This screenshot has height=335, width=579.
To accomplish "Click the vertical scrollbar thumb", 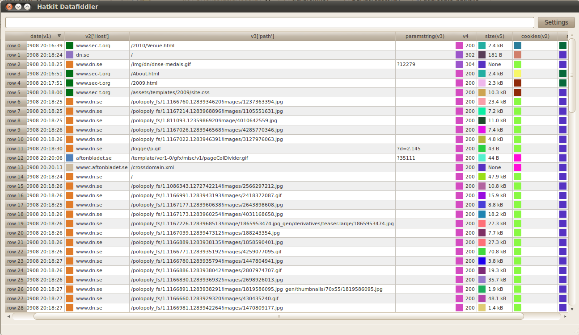I will pyautogui.click(x=572, y=75).
